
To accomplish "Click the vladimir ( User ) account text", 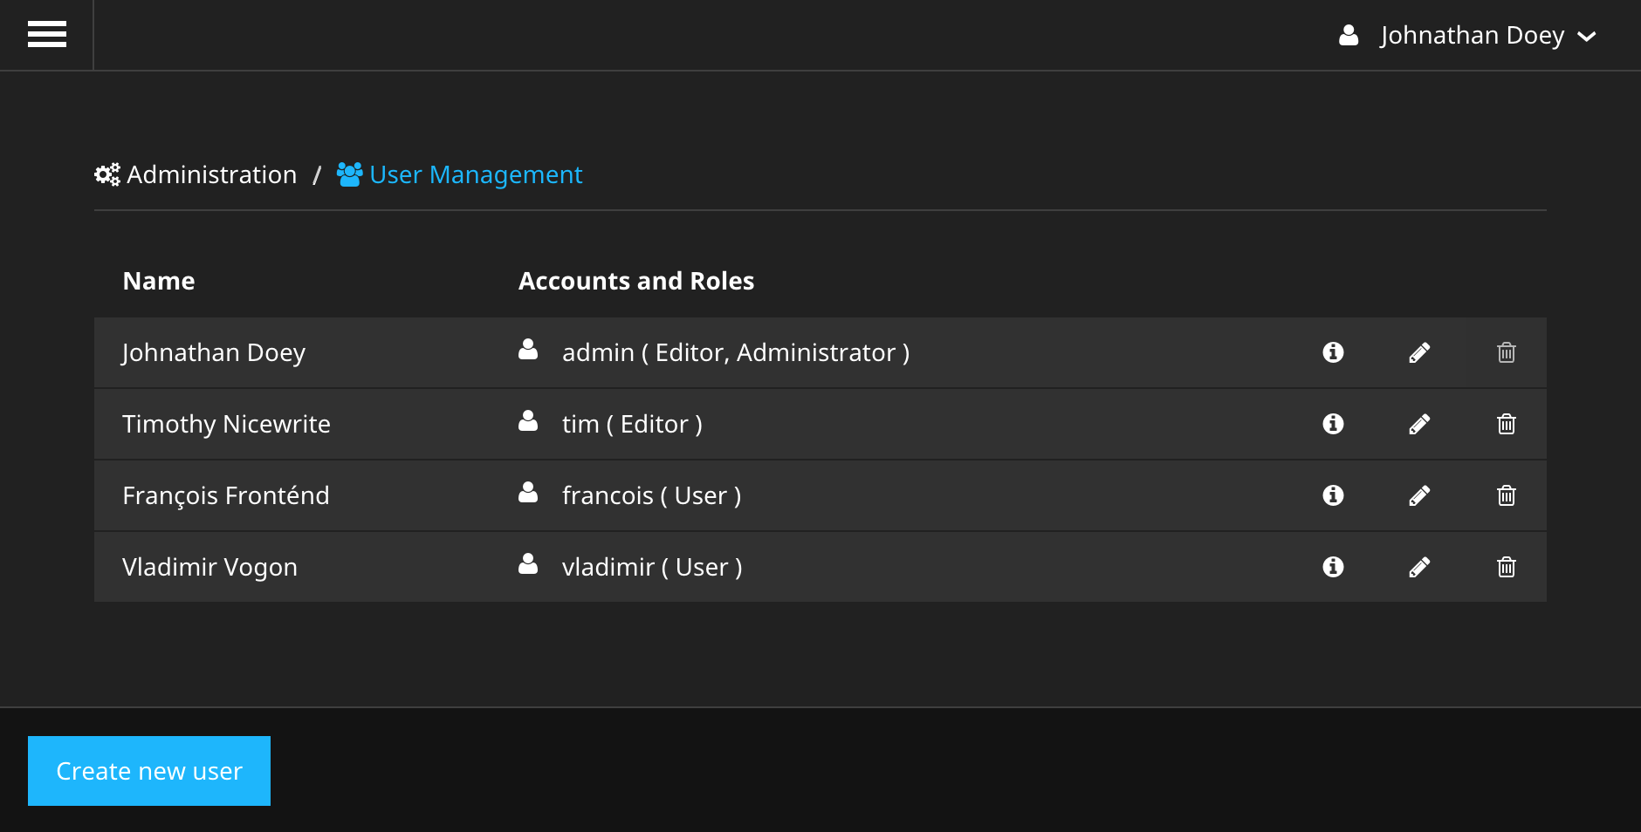I will (652, 567).
